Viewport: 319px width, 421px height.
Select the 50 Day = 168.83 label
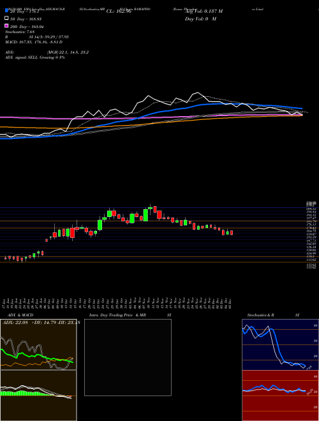coord(27,18)
